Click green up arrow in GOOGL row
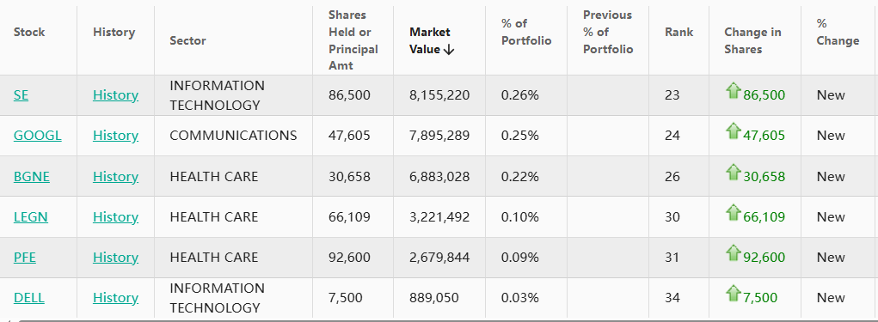878x322 pixels. 734,131
